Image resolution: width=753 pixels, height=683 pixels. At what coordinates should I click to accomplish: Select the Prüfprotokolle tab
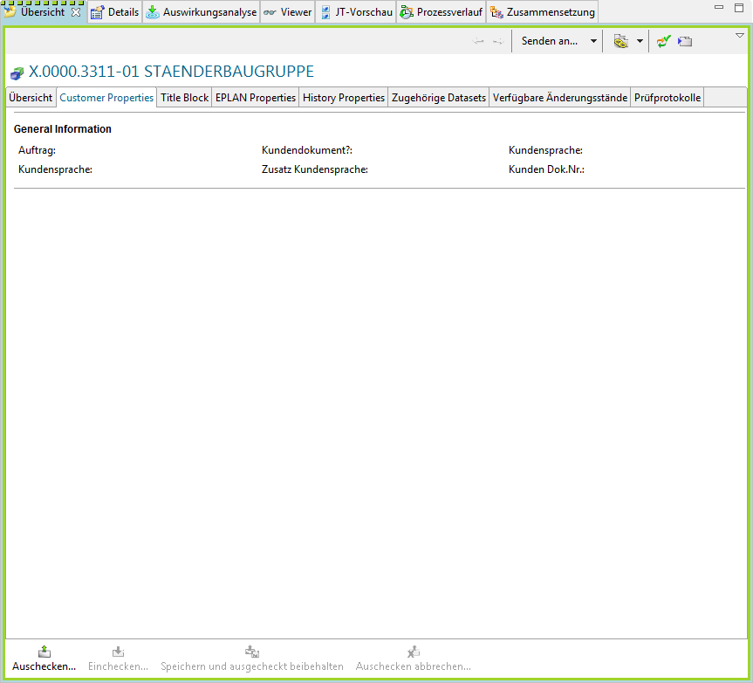click(x=667, y=98)
